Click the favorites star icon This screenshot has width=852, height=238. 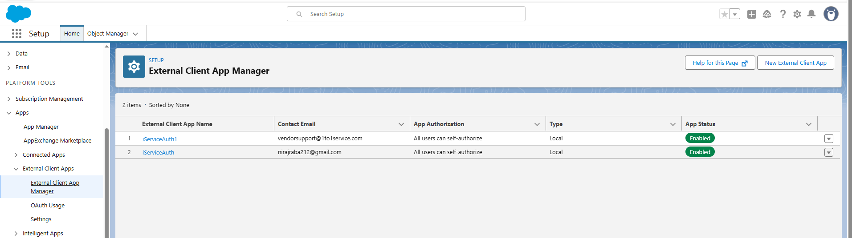725,14
